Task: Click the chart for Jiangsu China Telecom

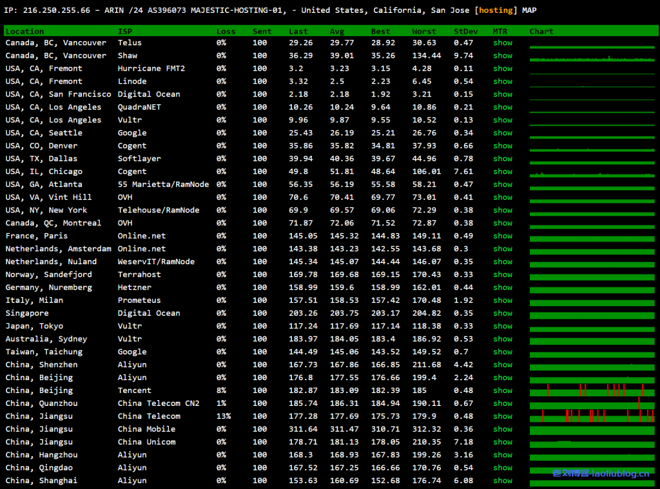Action: point(592,416)
